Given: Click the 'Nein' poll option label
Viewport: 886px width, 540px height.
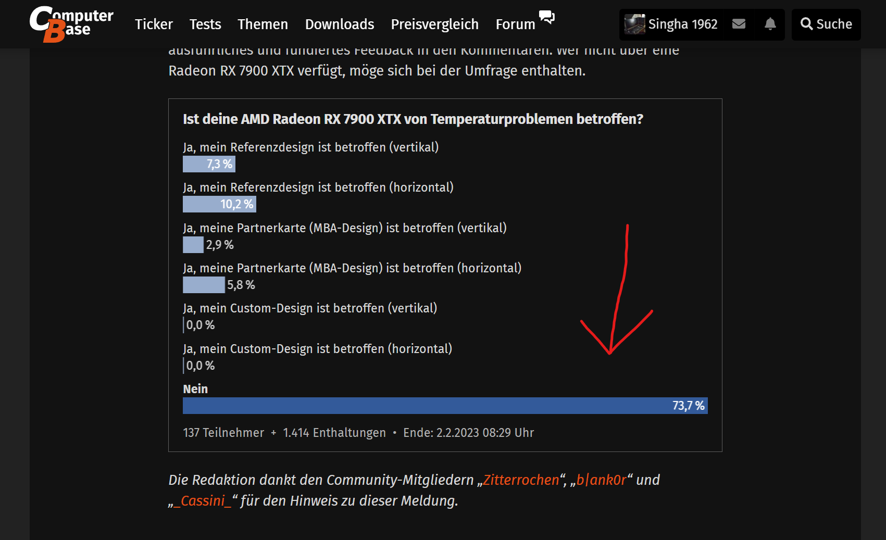Looking at the screenshot, I should point(195,389).
